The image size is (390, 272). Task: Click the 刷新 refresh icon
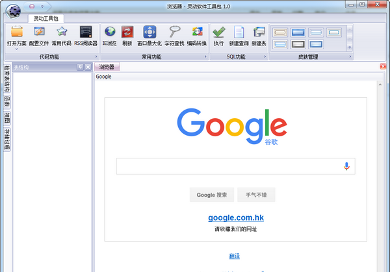tap(127, 36)
